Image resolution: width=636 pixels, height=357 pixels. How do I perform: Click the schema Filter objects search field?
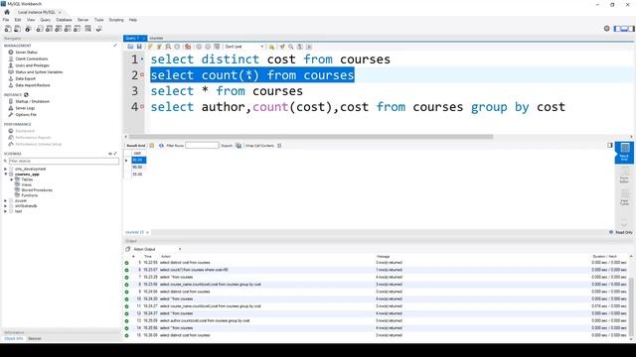click(64, 161)
